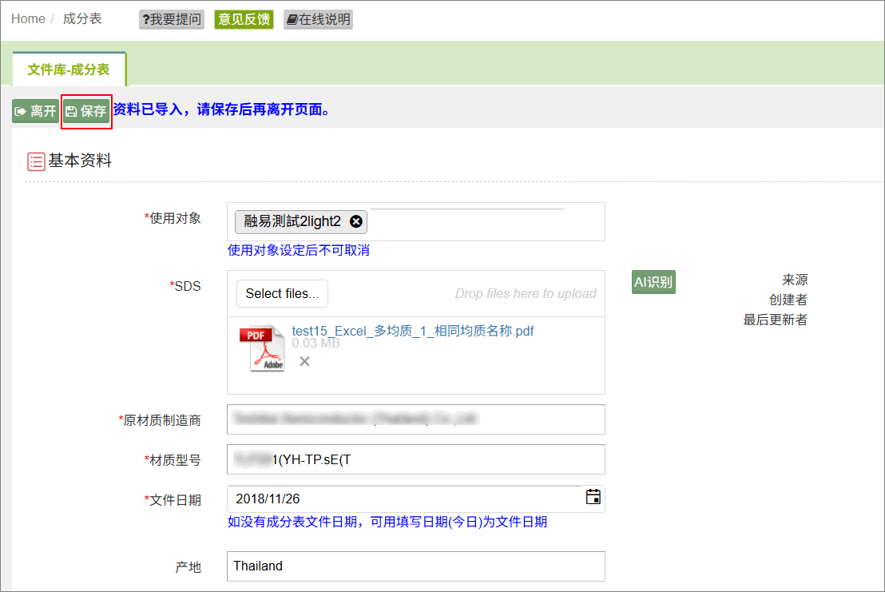Click the 产地 Thailand input field
Screen dimensions: 885x592
(416, 566)
